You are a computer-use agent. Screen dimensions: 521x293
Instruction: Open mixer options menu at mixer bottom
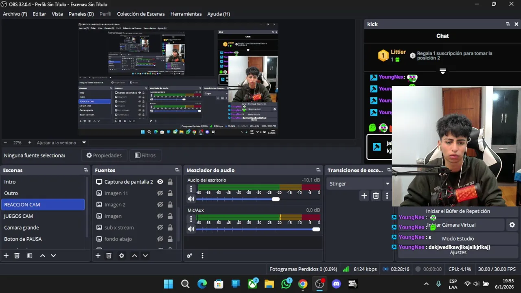pos(202,256)
